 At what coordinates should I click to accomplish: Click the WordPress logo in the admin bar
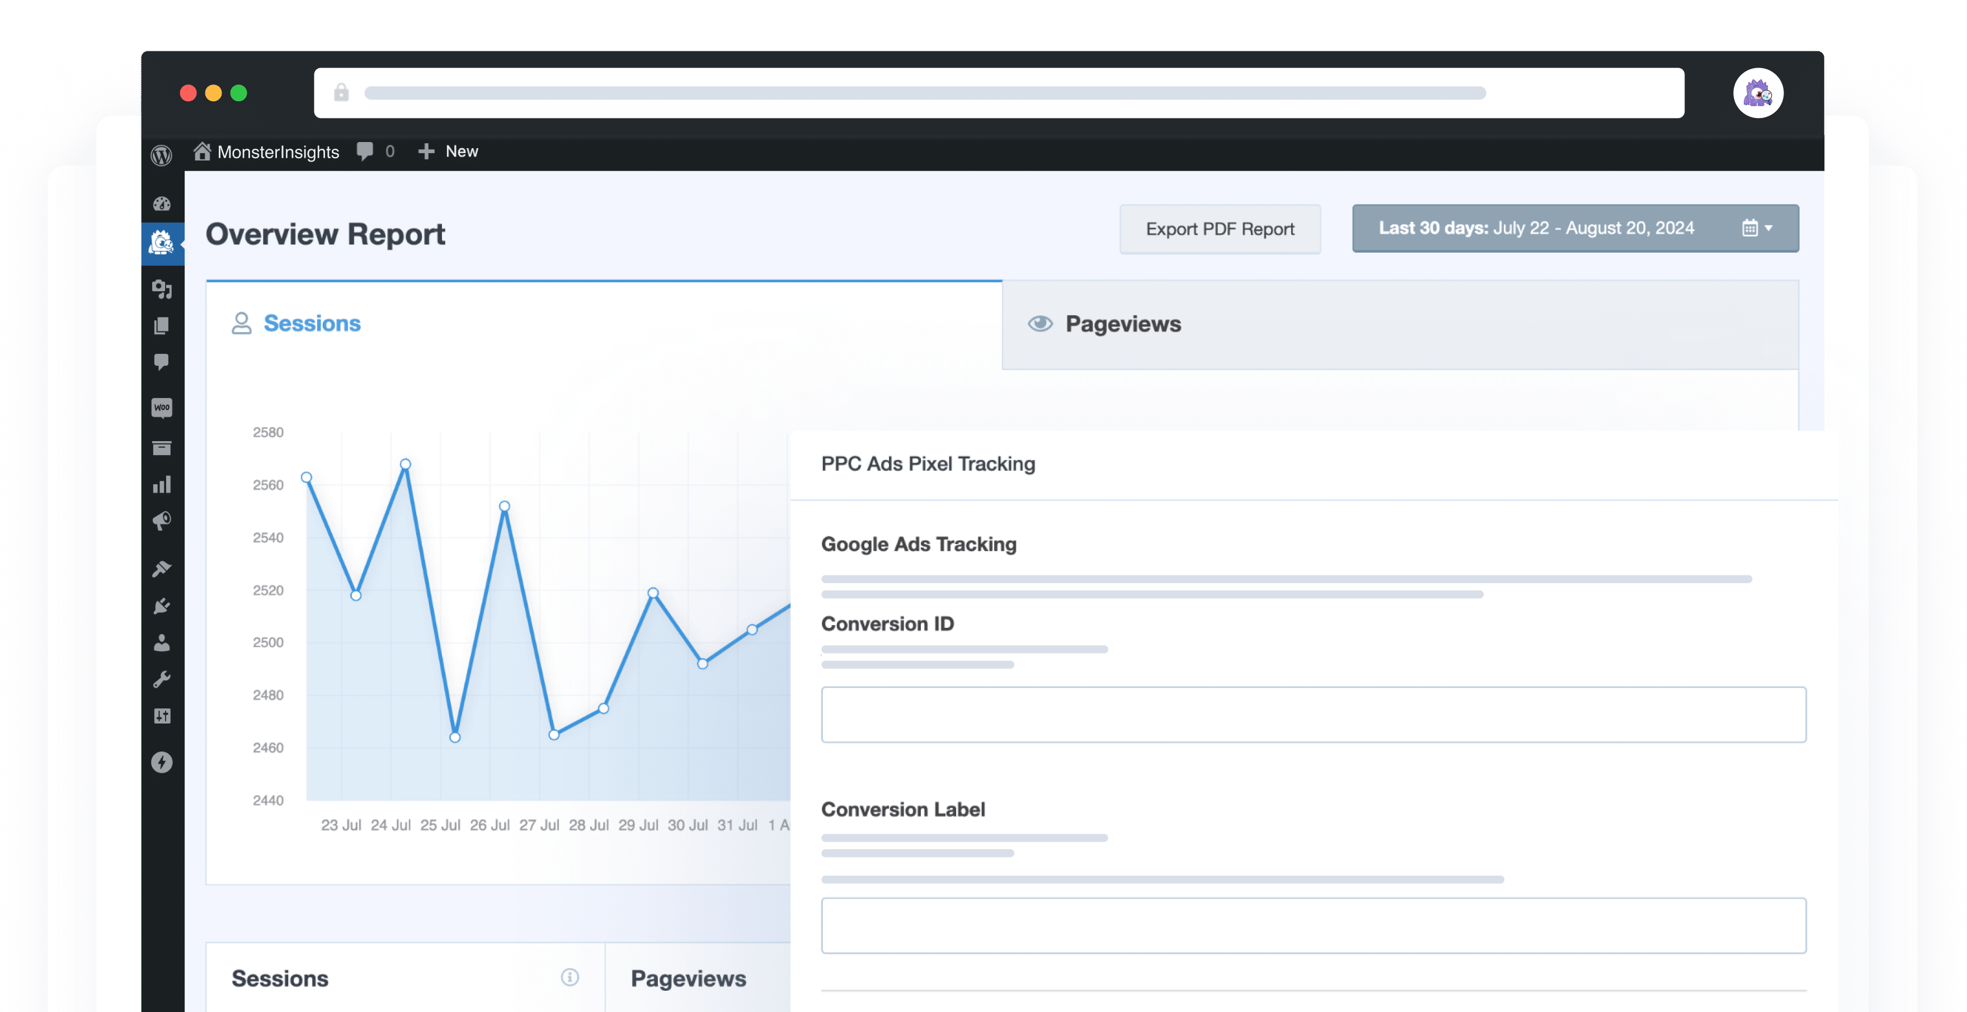click(x=161, y=155)
